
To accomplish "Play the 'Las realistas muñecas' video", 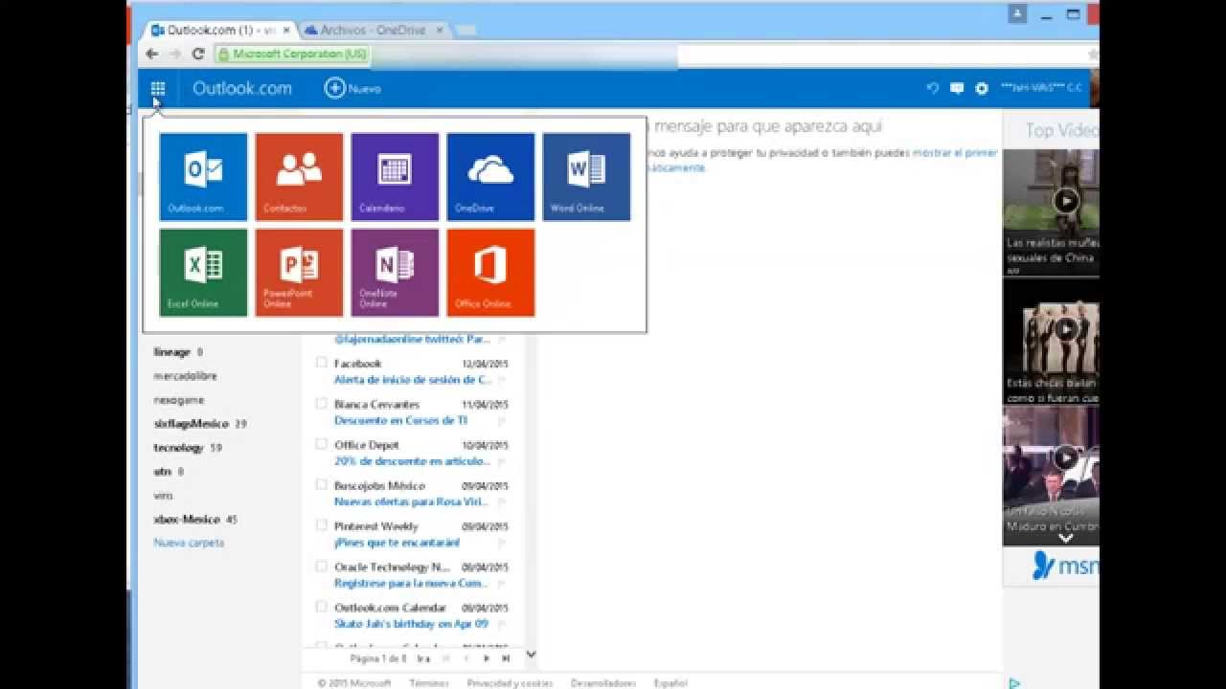I will coord(1065,201).
